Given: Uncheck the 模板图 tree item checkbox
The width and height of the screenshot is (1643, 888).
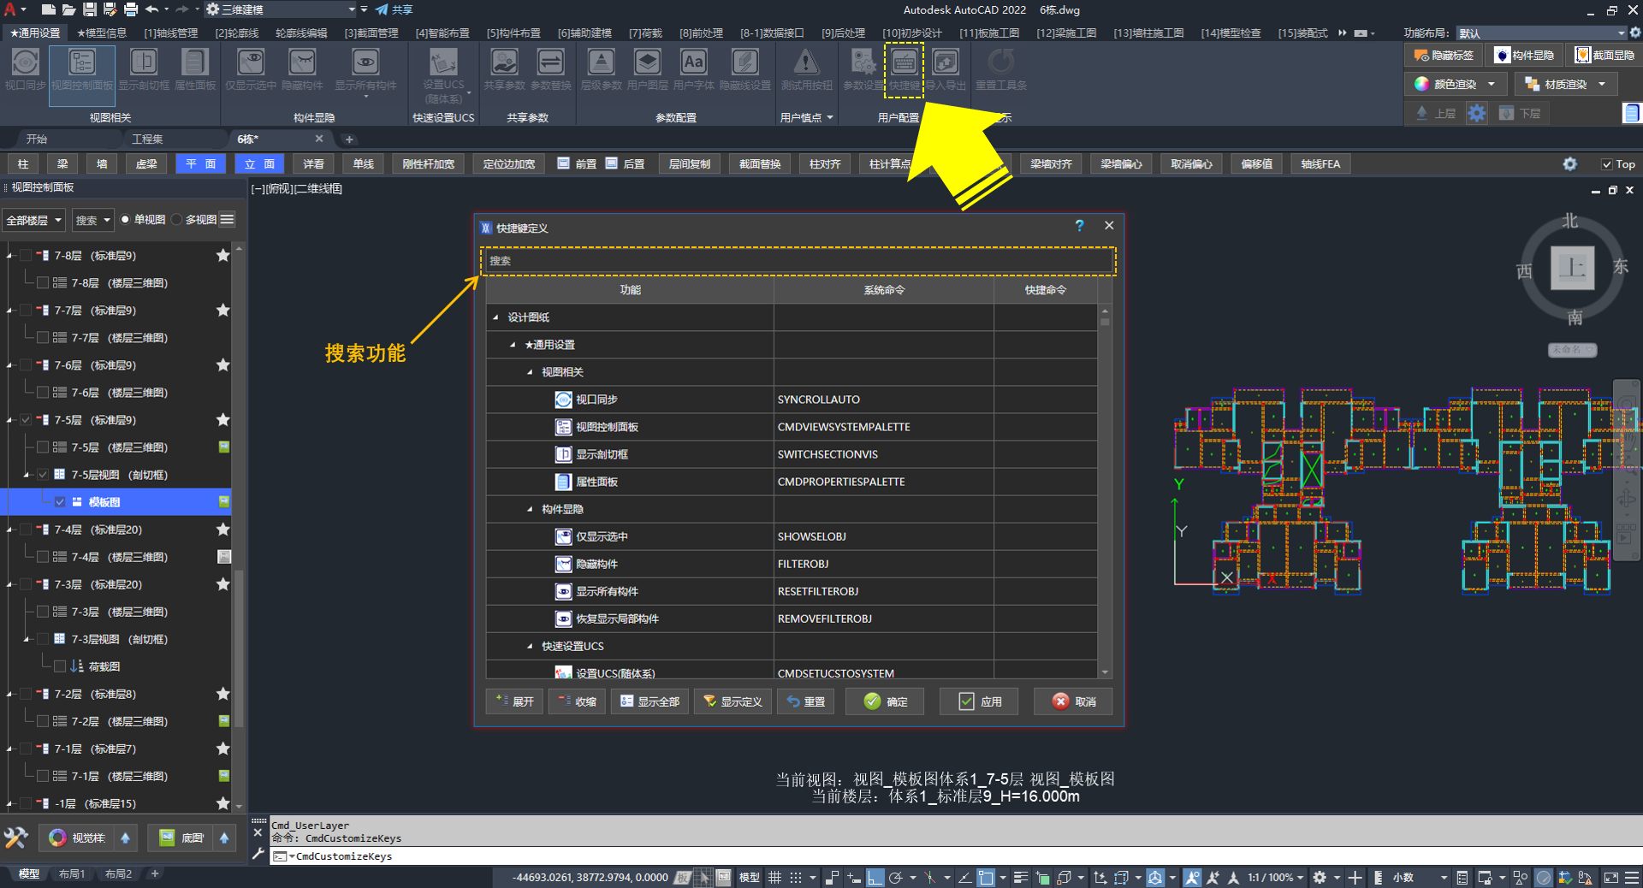Looking at the screenshot, I should pyautogui.click(x=60, y=502).
